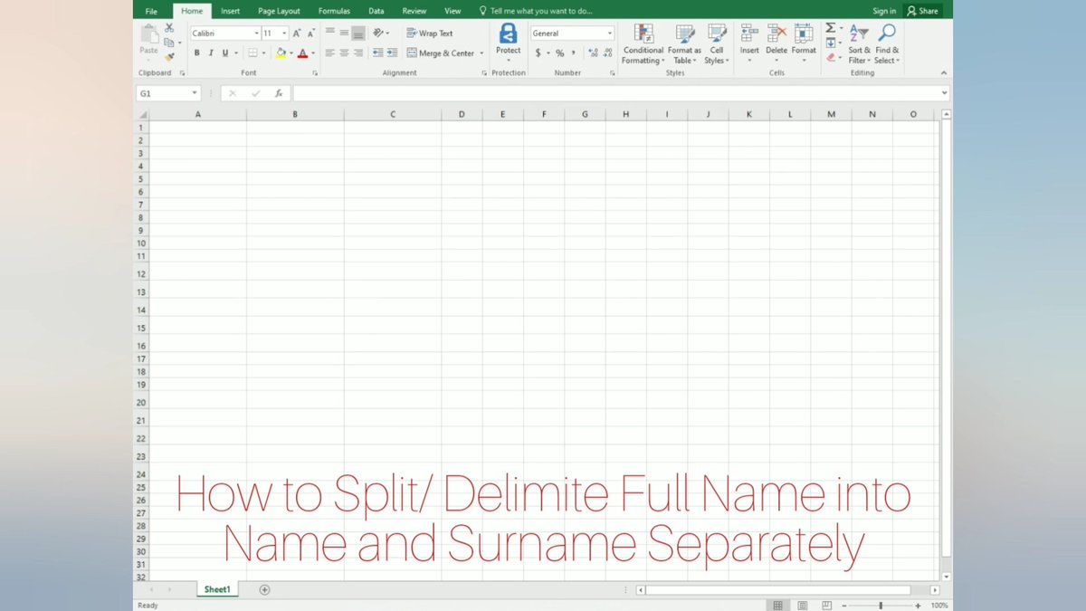This screenshot has width=1086, height=611.
Task: Switch to the Review tab
Action: tap(414, 11)
